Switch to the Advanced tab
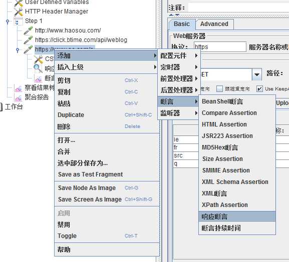Image resolution: width=289 pixels, height=262 pixels. coord(214,24)
